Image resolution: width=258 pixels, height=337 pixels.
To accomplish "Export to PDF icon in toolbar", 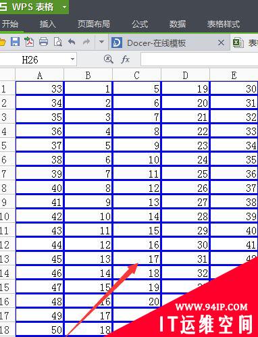I will (29, 42).
